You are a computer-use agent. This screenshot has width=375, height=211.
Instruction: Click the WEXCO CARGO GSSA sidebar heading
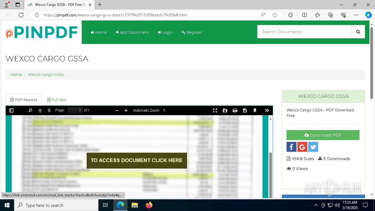[x=323, y=96]
